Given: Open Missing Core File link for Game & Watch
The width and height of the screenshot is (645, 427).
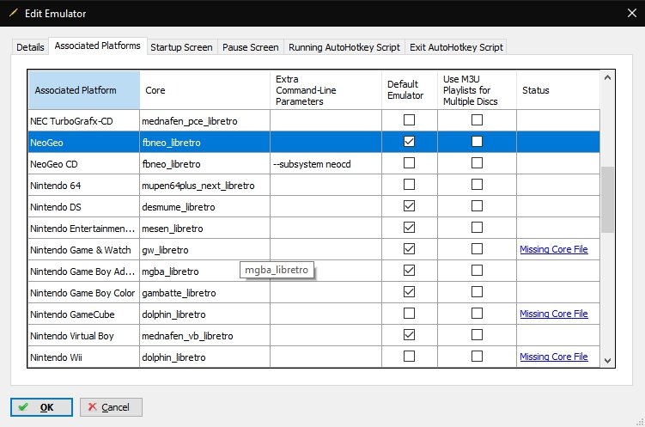Looking at the screenshot, I should click(554, 249).
